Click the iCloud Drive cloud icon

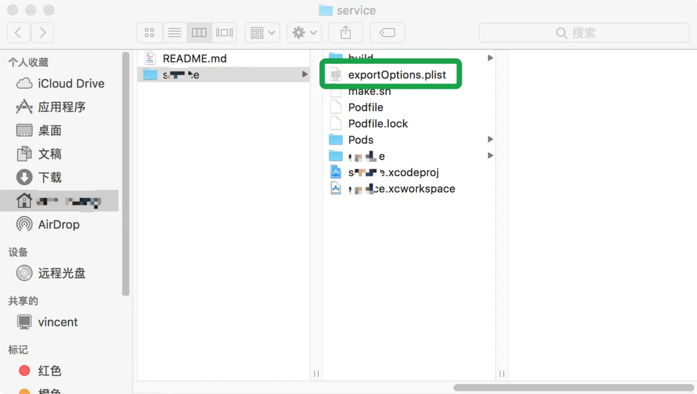pyautogui.click(x=24, y=84)
